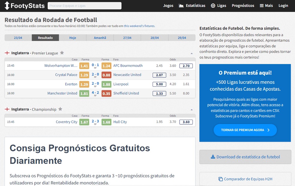
Task: Open the Amanhã fixtures tab
Action: tap(100, 38)
